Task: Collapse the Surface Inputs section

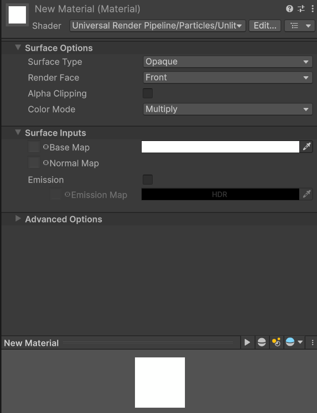Action: click(x=18, y=132)
